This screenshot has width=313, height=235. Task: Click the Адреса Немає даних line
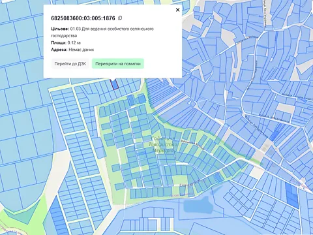tap(72, 50)
